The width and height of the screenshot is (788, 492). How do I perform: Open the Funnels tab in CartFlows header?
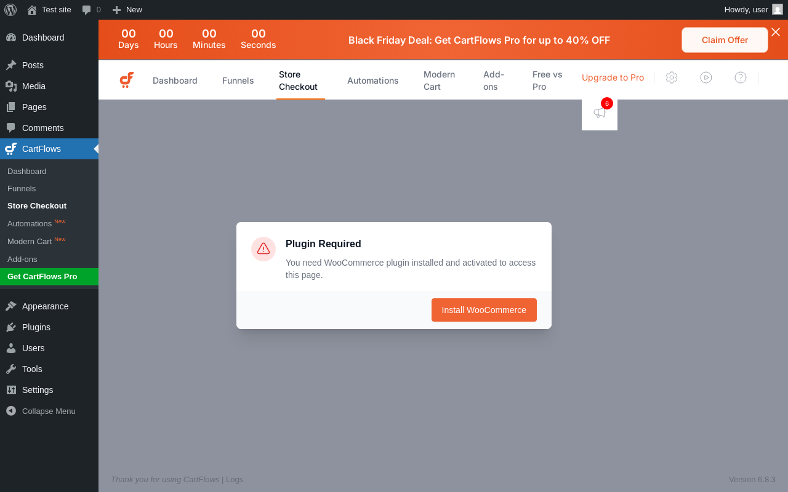coord(238,81)
